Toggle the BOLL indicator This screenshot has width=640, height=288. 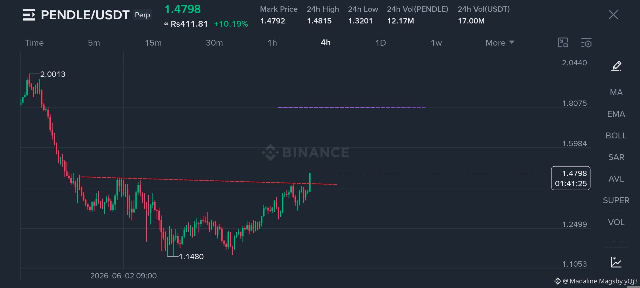[x=616, y=135]
